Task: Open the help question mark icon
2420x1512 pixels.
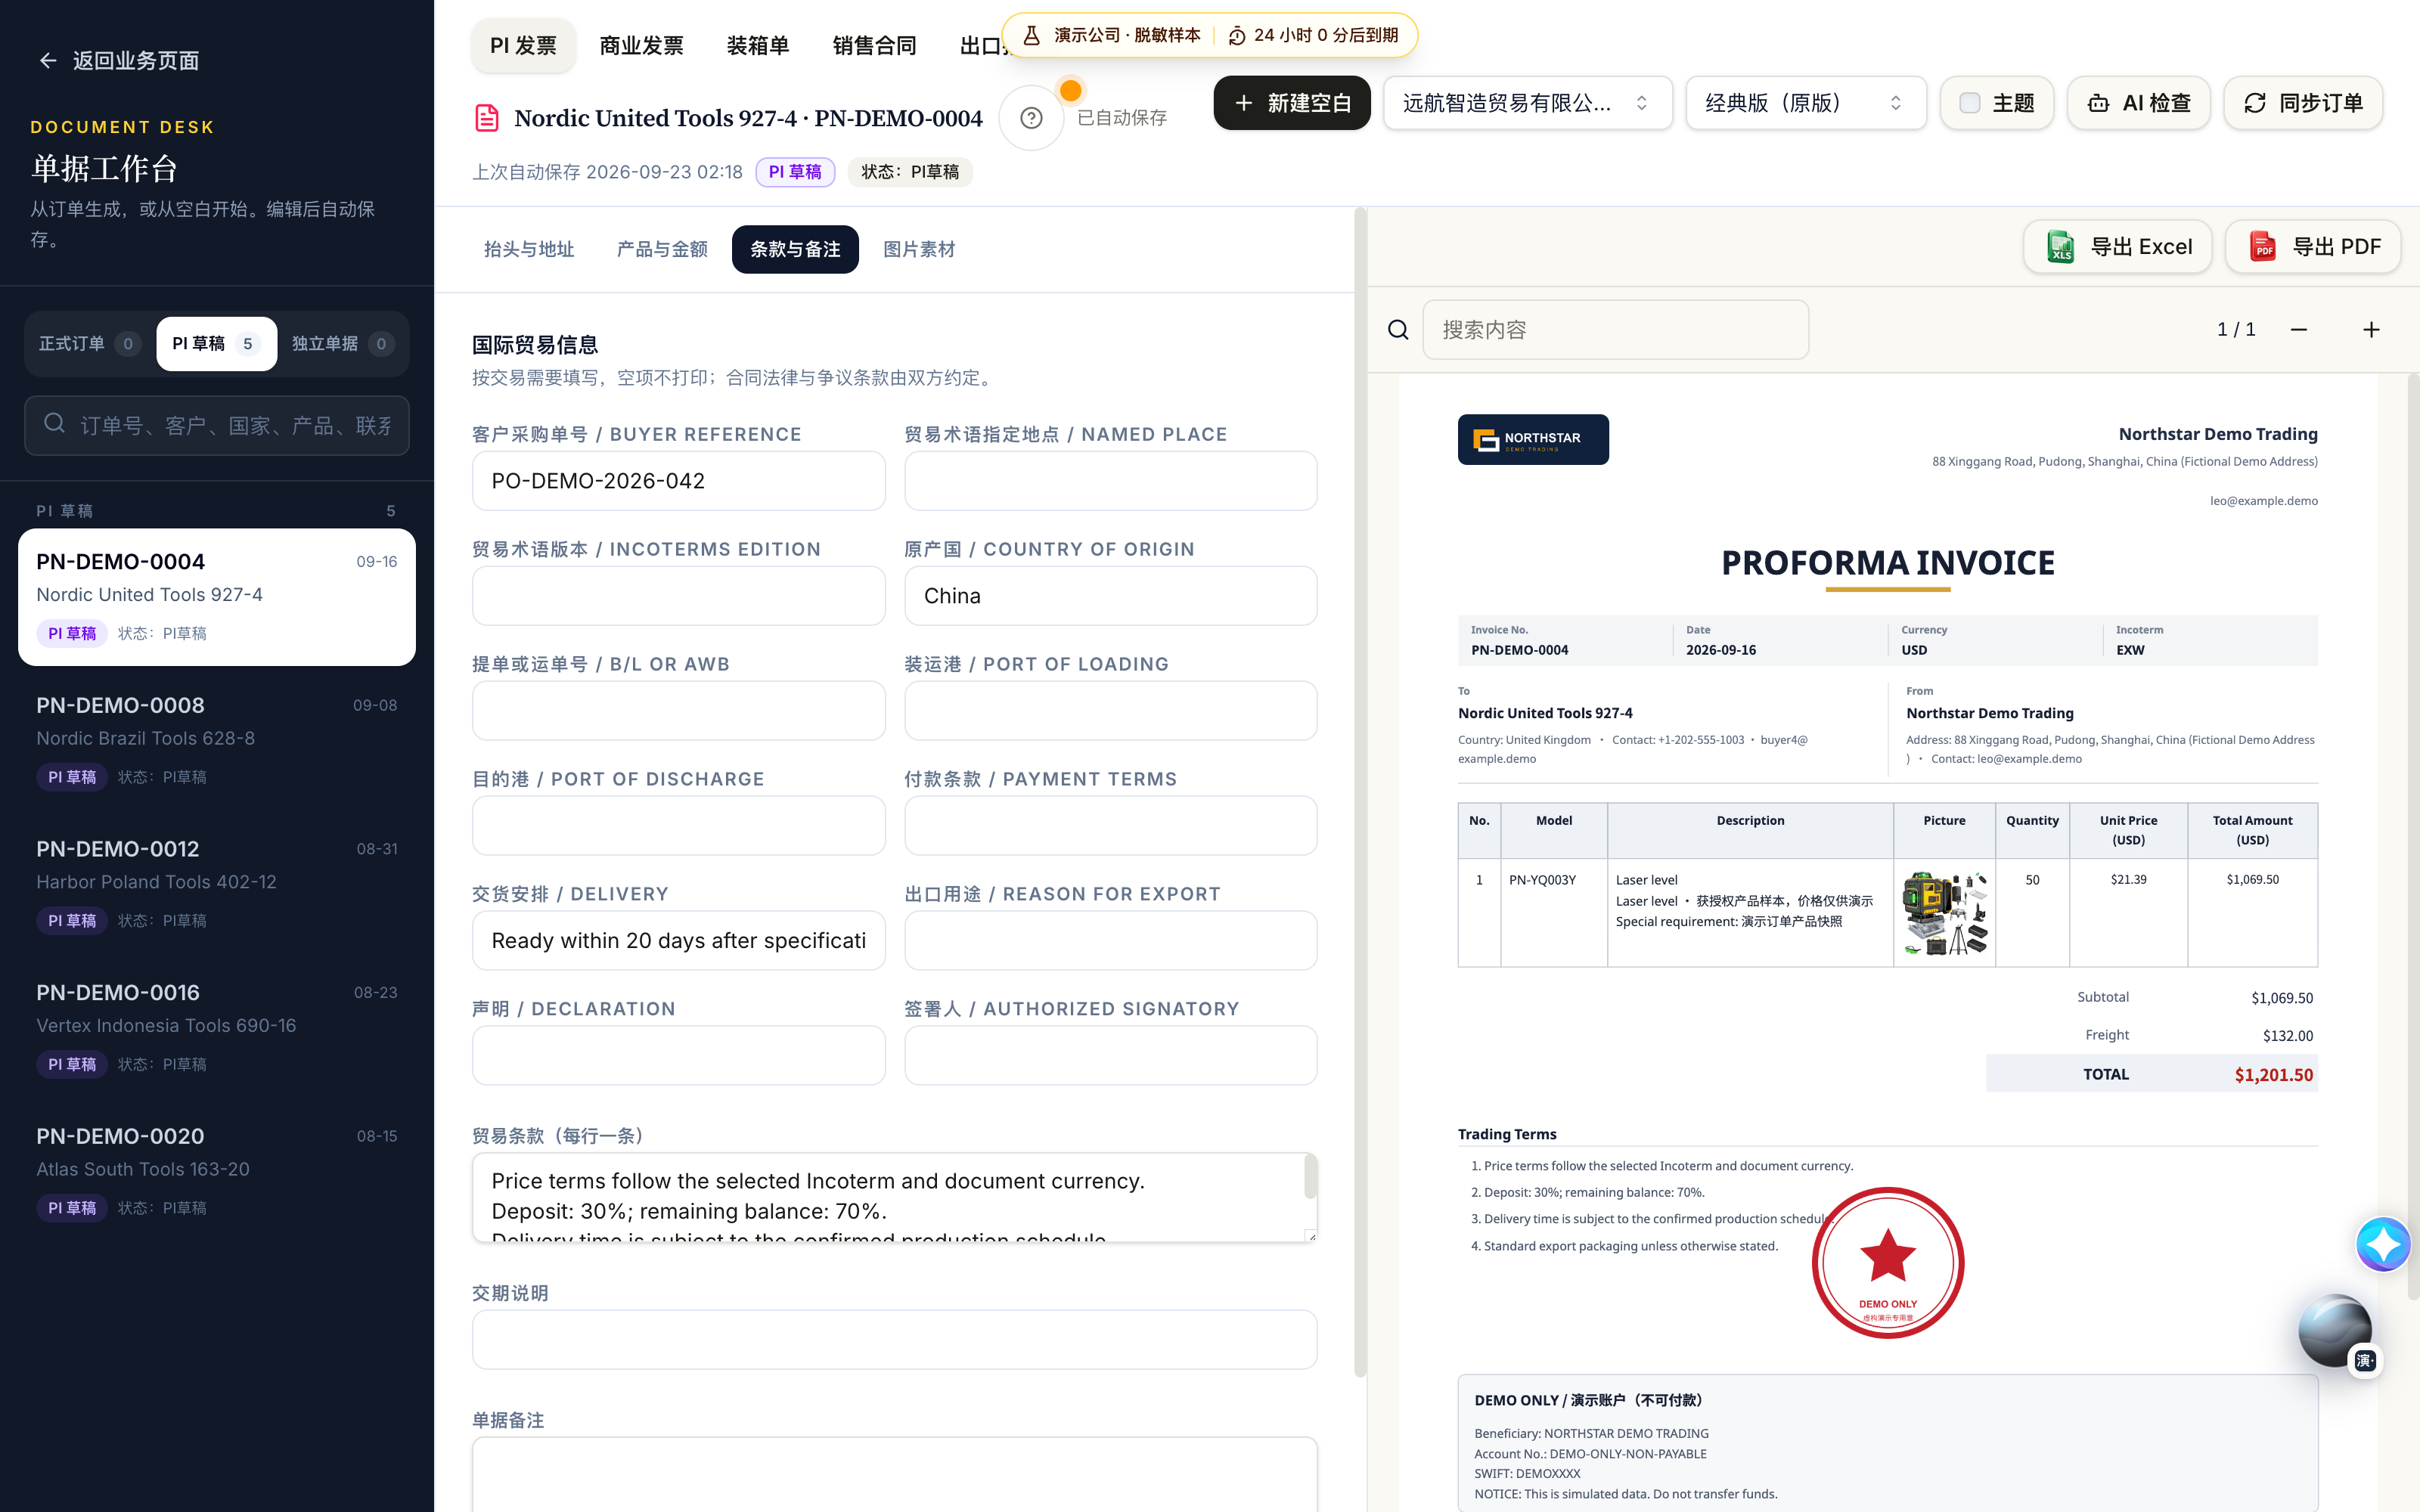Action: (1031, 118)
